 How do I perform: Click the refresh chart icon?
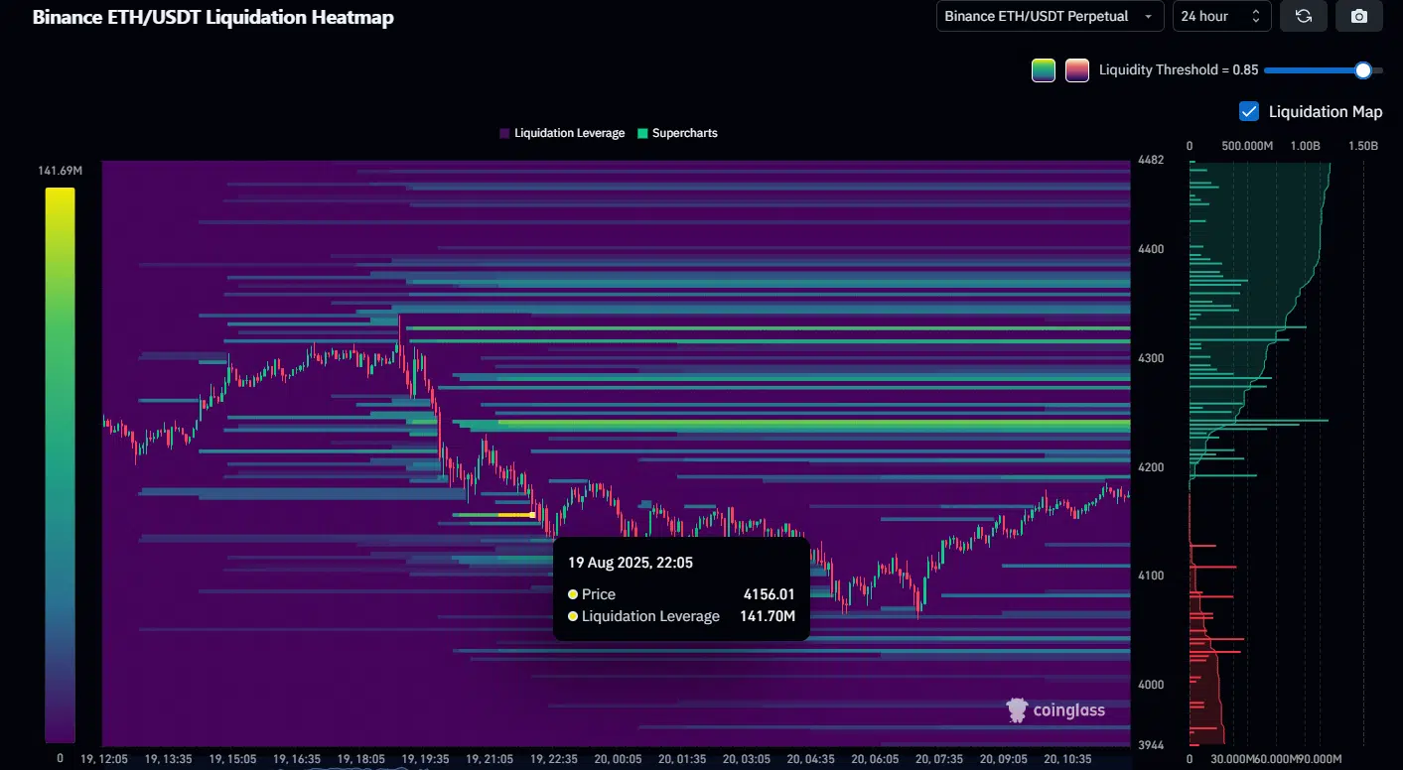point(1304,16)
